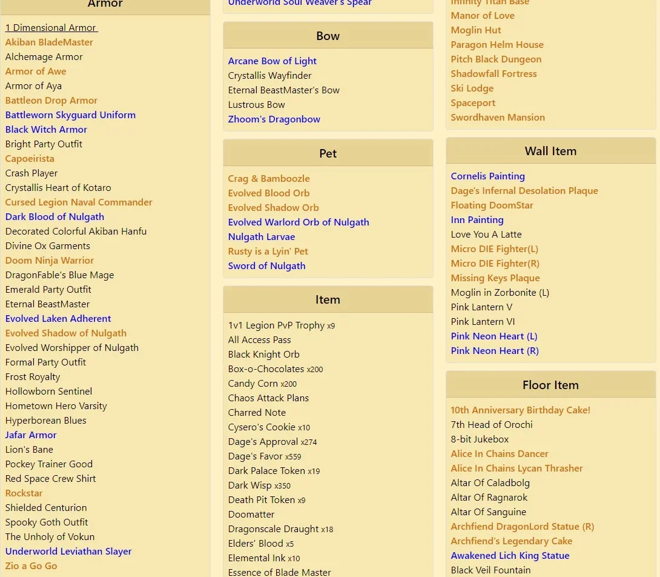Screen dimensions: 660x577
Task: Open Pitch Black Dungeon link
Action: coord(496,59)
